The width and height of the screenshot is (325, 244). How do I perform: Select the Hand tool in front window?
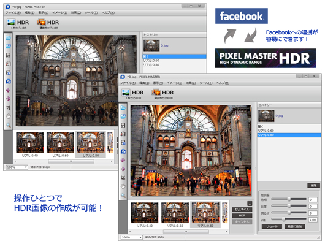tap(123, 186)
